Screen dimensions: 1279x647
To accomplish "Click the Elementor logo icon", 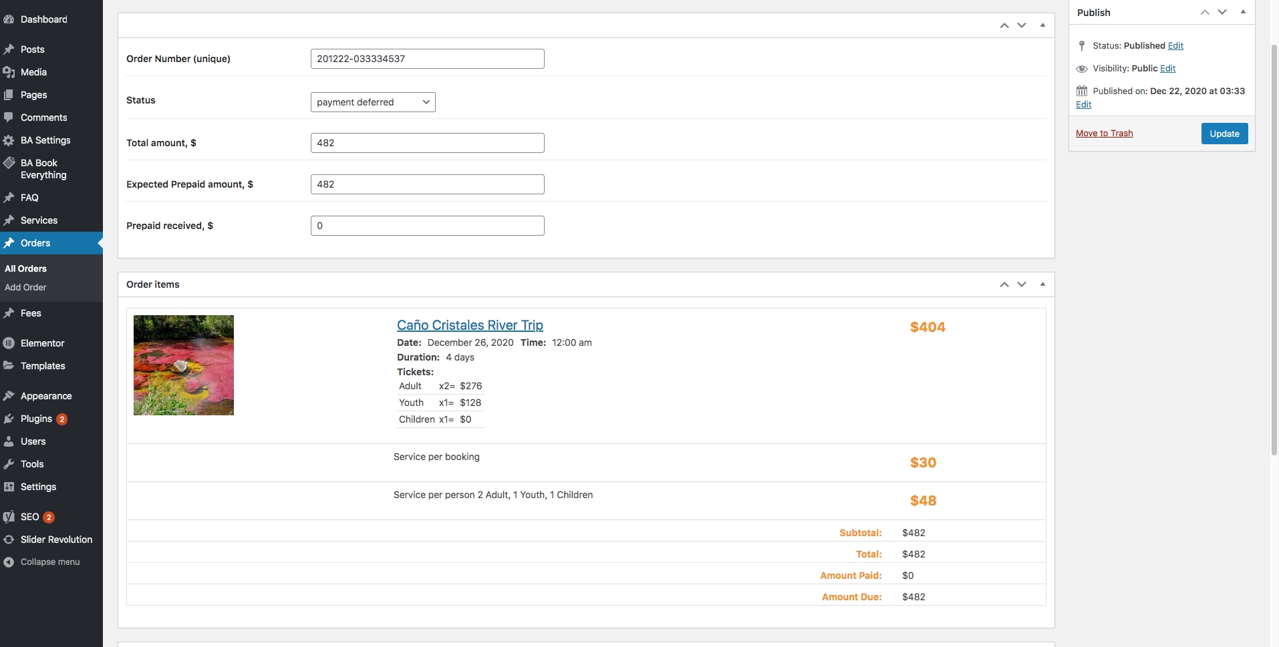I will 9,343.
